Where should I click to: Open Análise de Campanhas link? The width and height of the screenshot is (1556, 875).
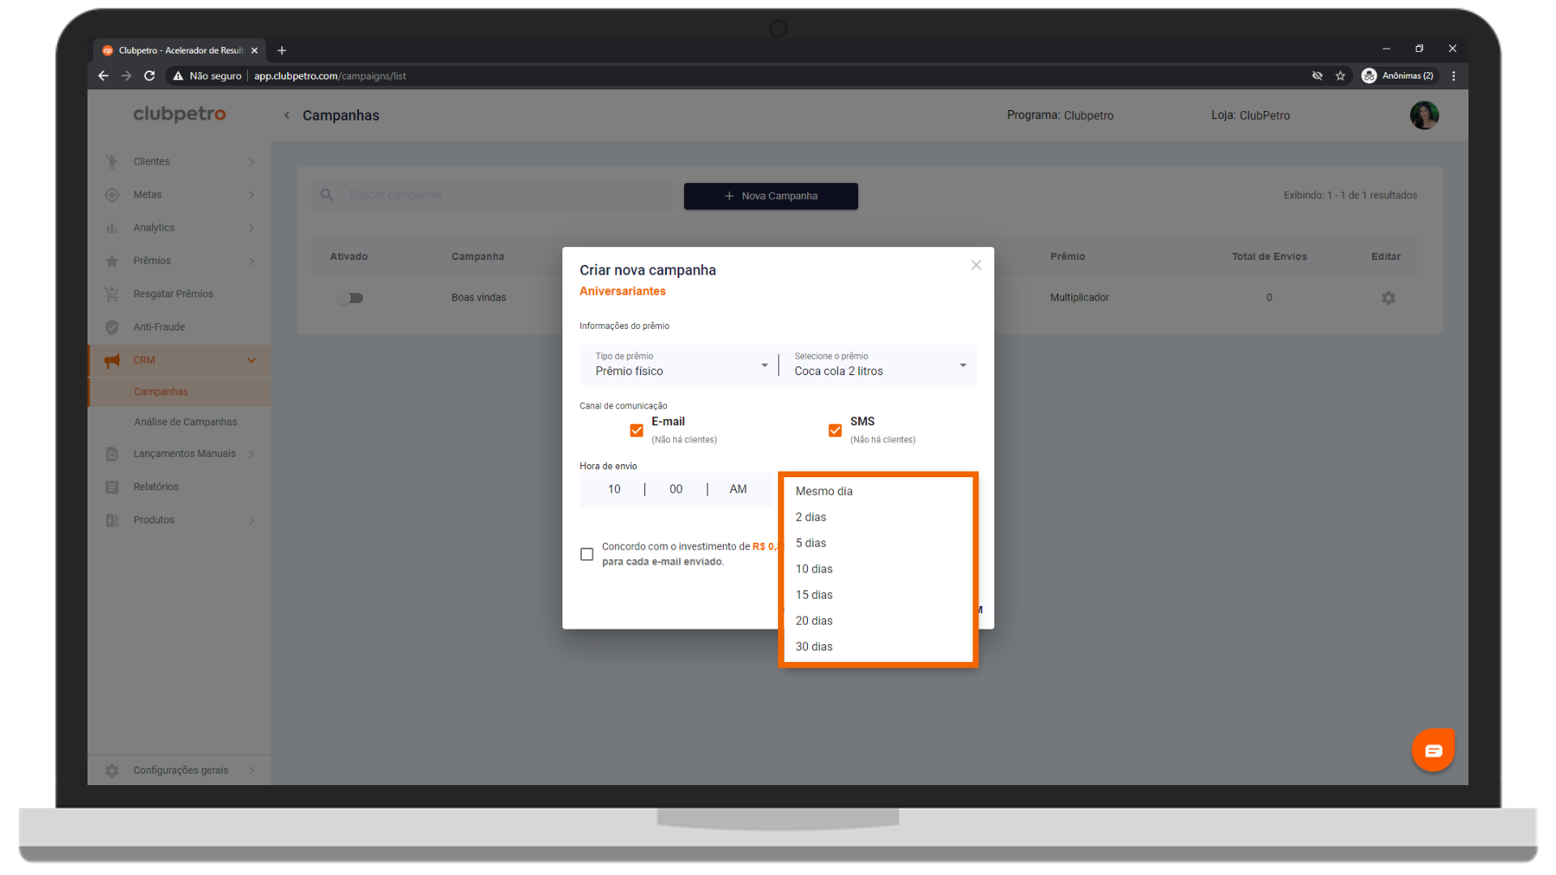(x=186, y=422)
